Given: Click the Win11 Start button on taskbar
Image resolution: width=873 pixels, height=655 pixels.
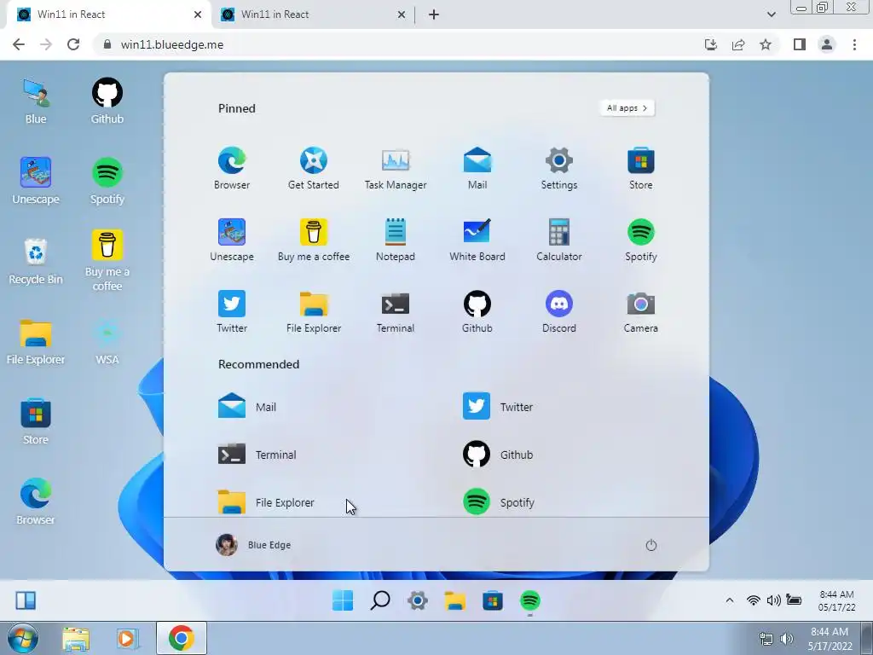Looking at the screenshot, I should point(343,600).
